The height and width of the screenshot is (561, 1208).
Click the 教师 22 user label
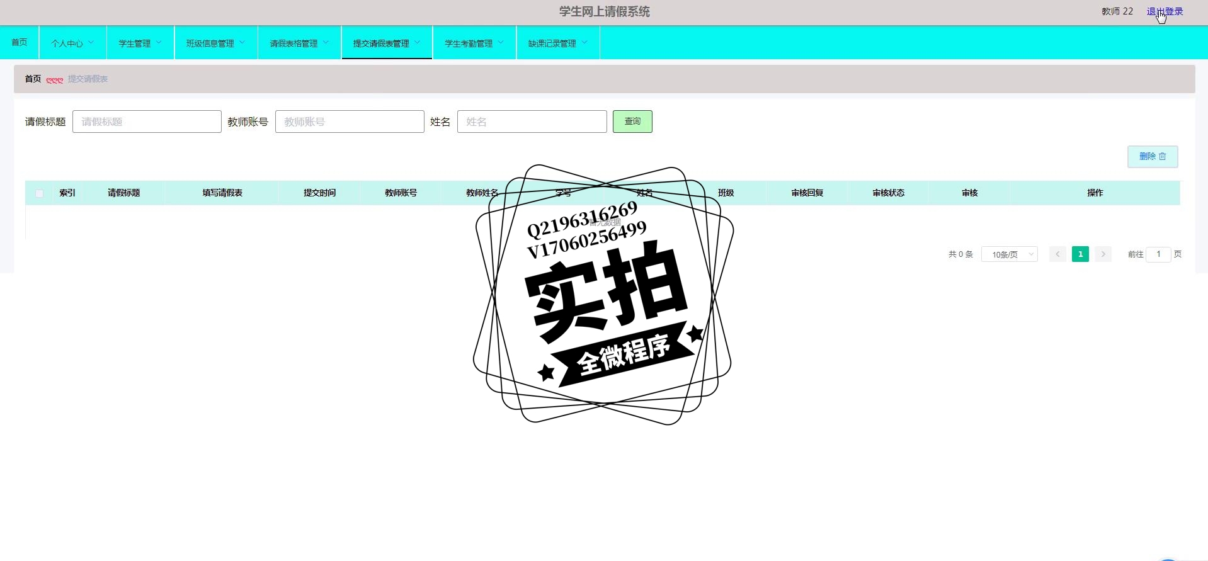click(x=1117, y=11)
